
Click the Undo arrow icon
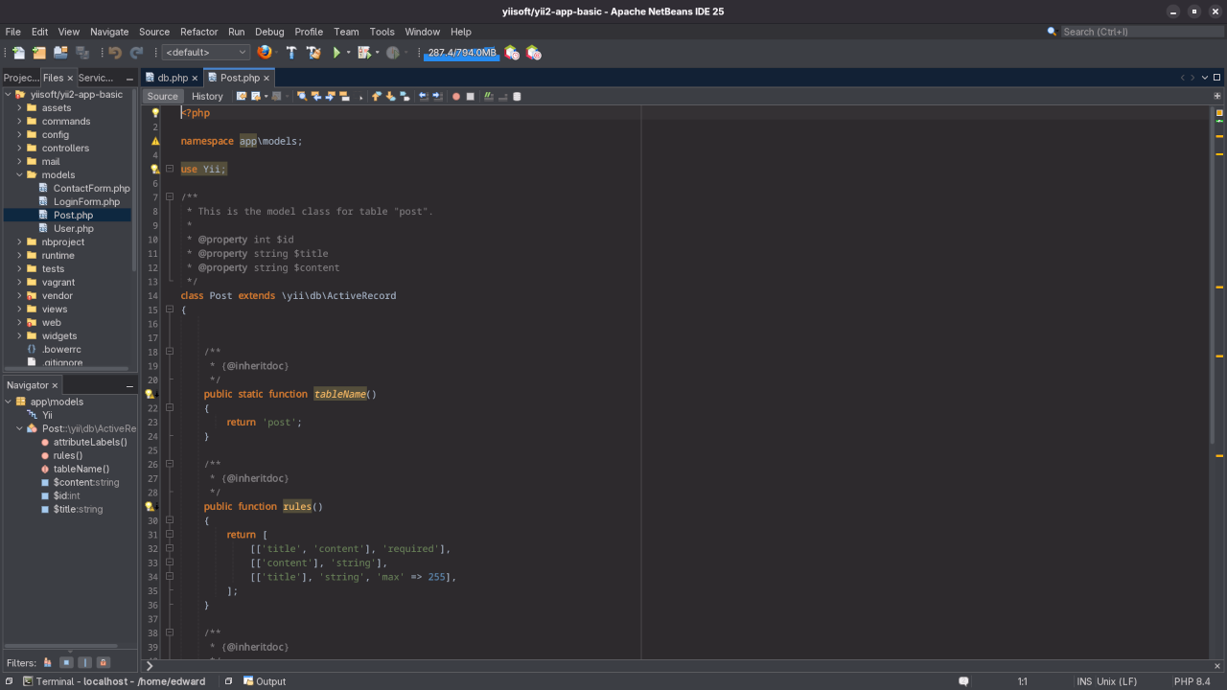click(x=115, y=53)
